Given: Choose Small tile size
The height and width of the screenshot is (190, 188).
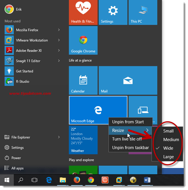Looking at the screenshot, I should (168, 131).
